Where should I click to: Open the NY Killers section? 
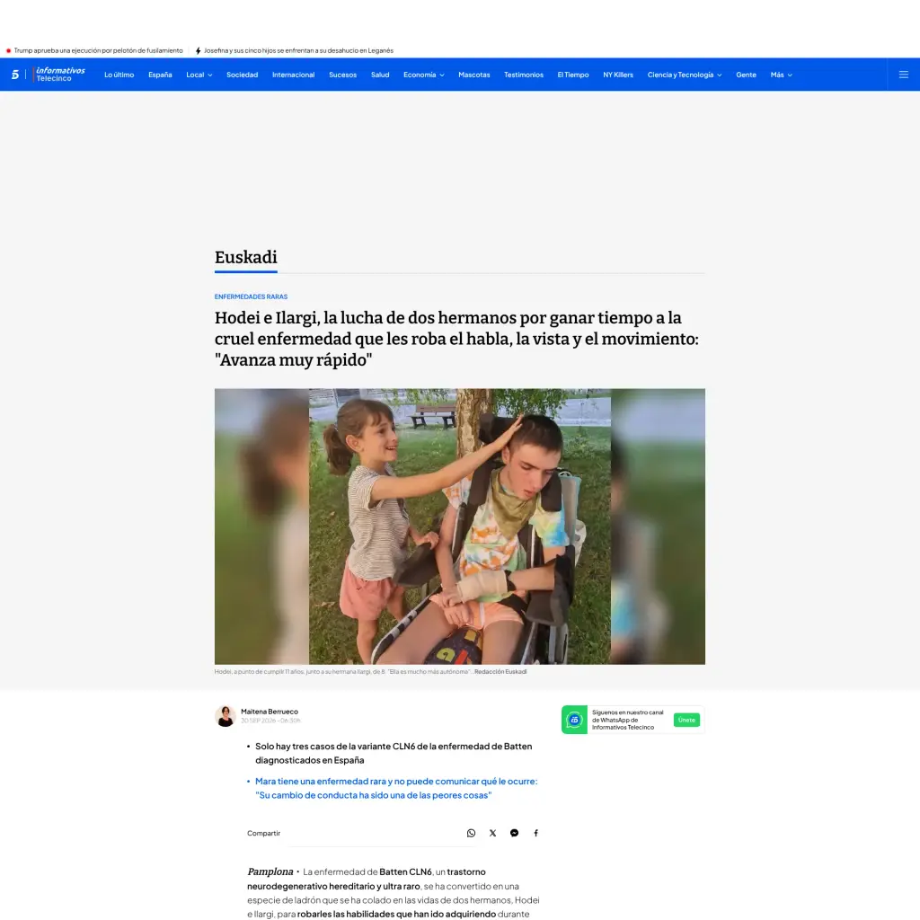coord(618,75)
